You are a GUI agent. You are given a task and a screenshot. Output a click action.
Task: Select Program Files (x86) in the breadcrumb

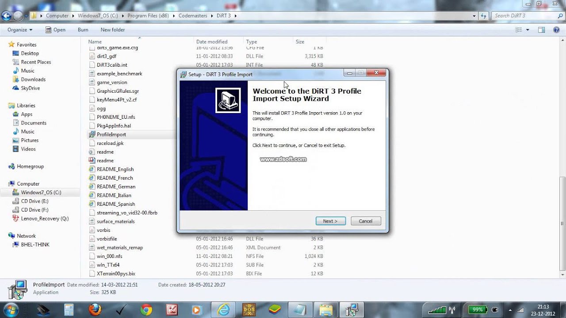(x=149, y=15)
